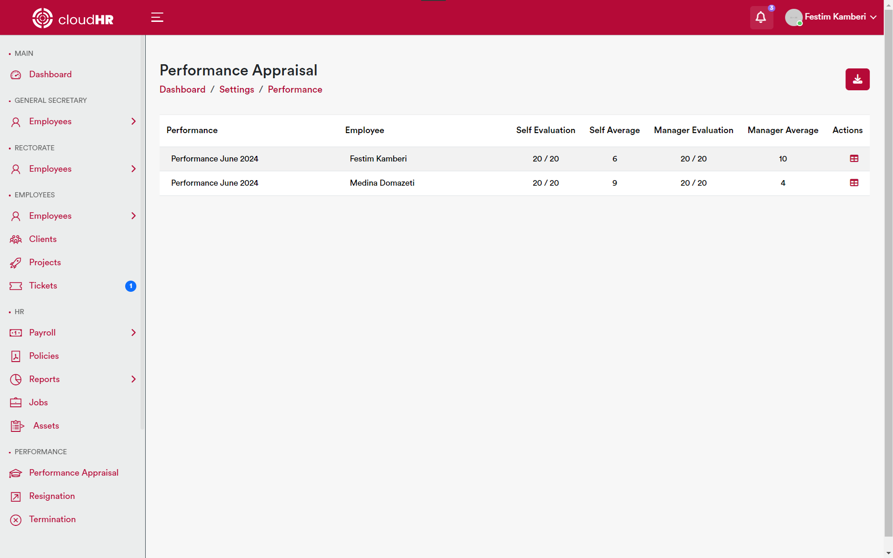Click the download export icon button
893x558 pixels.
point(857,80)
